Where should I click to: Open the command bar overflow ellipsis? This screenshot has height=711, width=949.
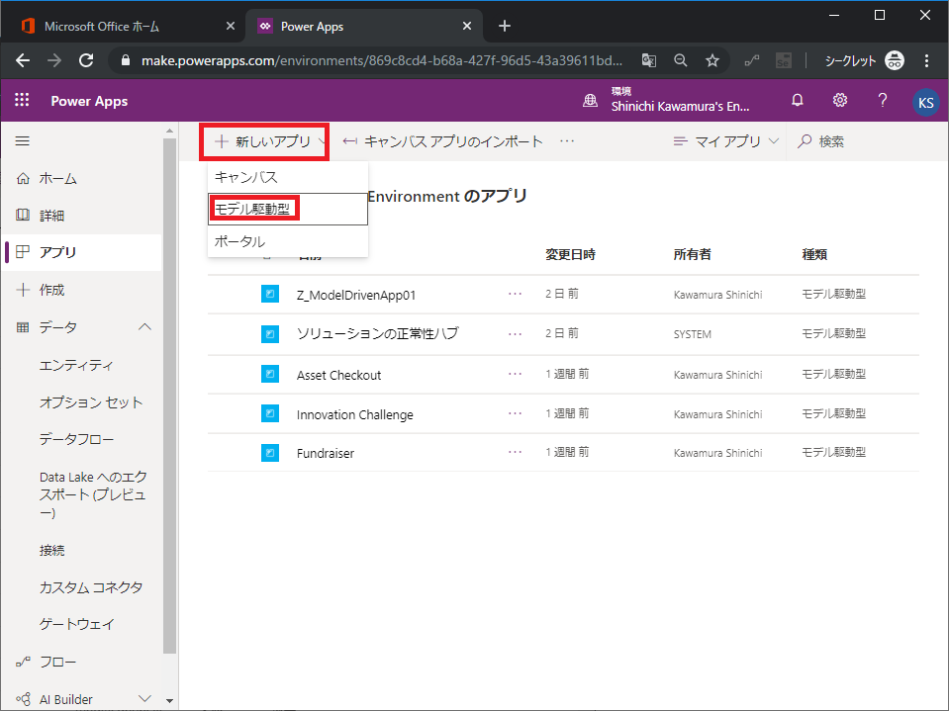tap(566, 140)
